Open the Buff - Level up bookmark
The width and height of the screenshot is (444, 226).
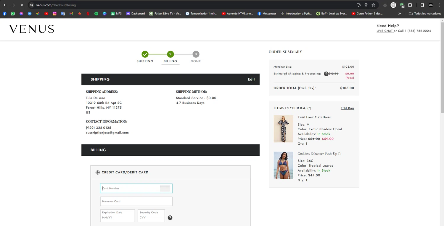[332, 14]
